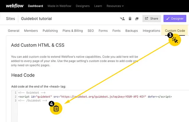This screenshot has width=189, height=122.
Task: Switch to the General tab
Action: (x=14, y=31)
